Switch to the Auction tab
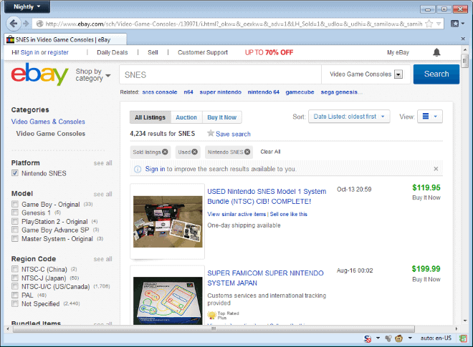 pos(186,117)
